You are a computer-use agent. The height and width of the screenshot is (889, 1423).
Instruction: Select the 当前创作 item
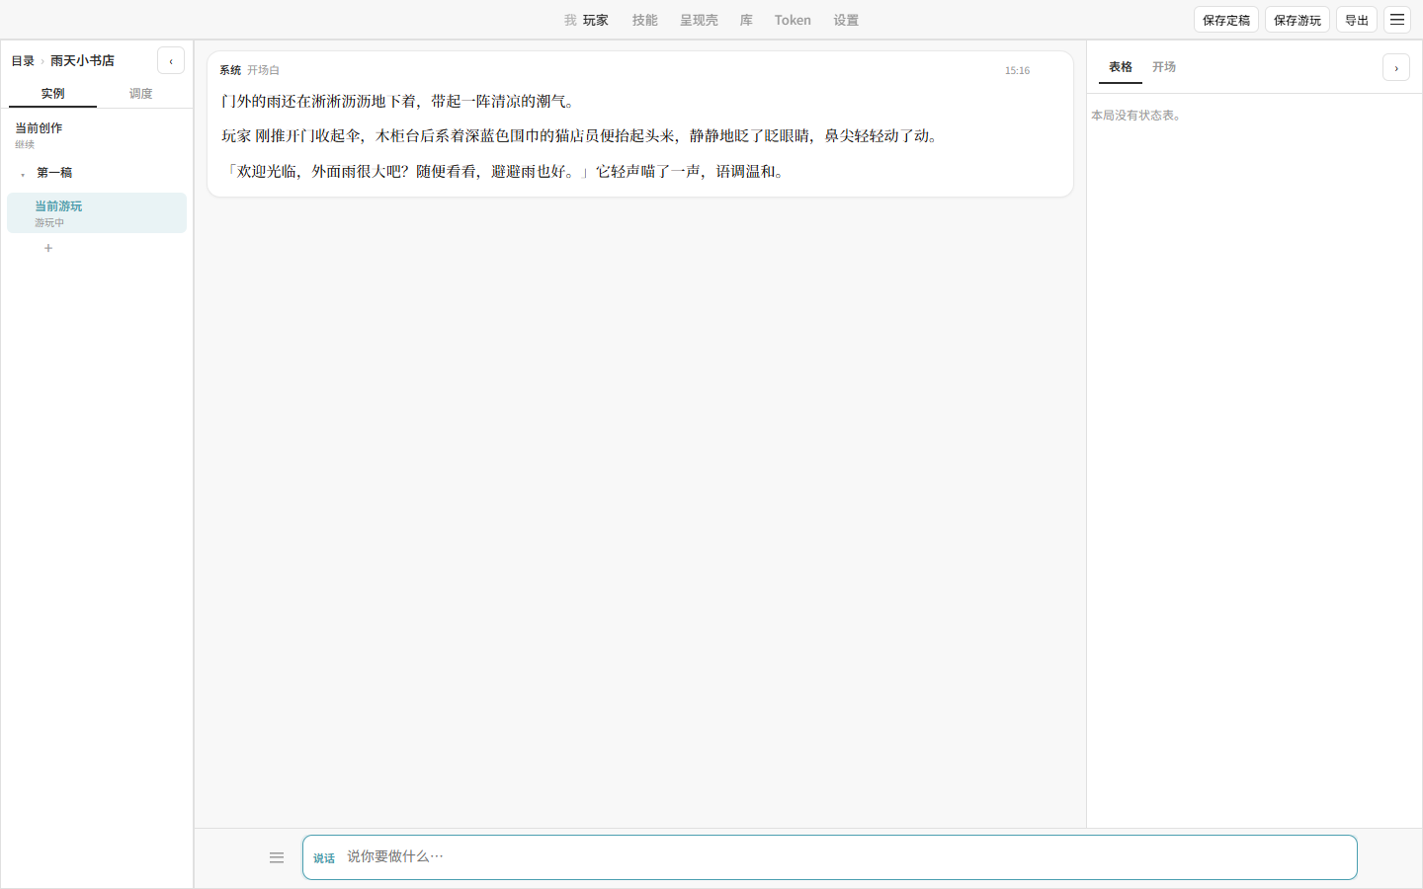click(97, 135)
